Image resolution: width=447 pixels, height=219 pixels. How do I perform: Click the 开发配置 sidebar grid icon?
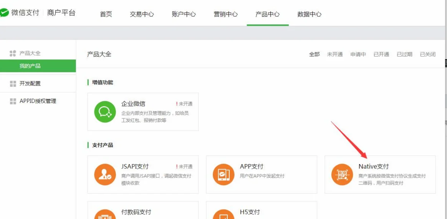coord(13,84)
